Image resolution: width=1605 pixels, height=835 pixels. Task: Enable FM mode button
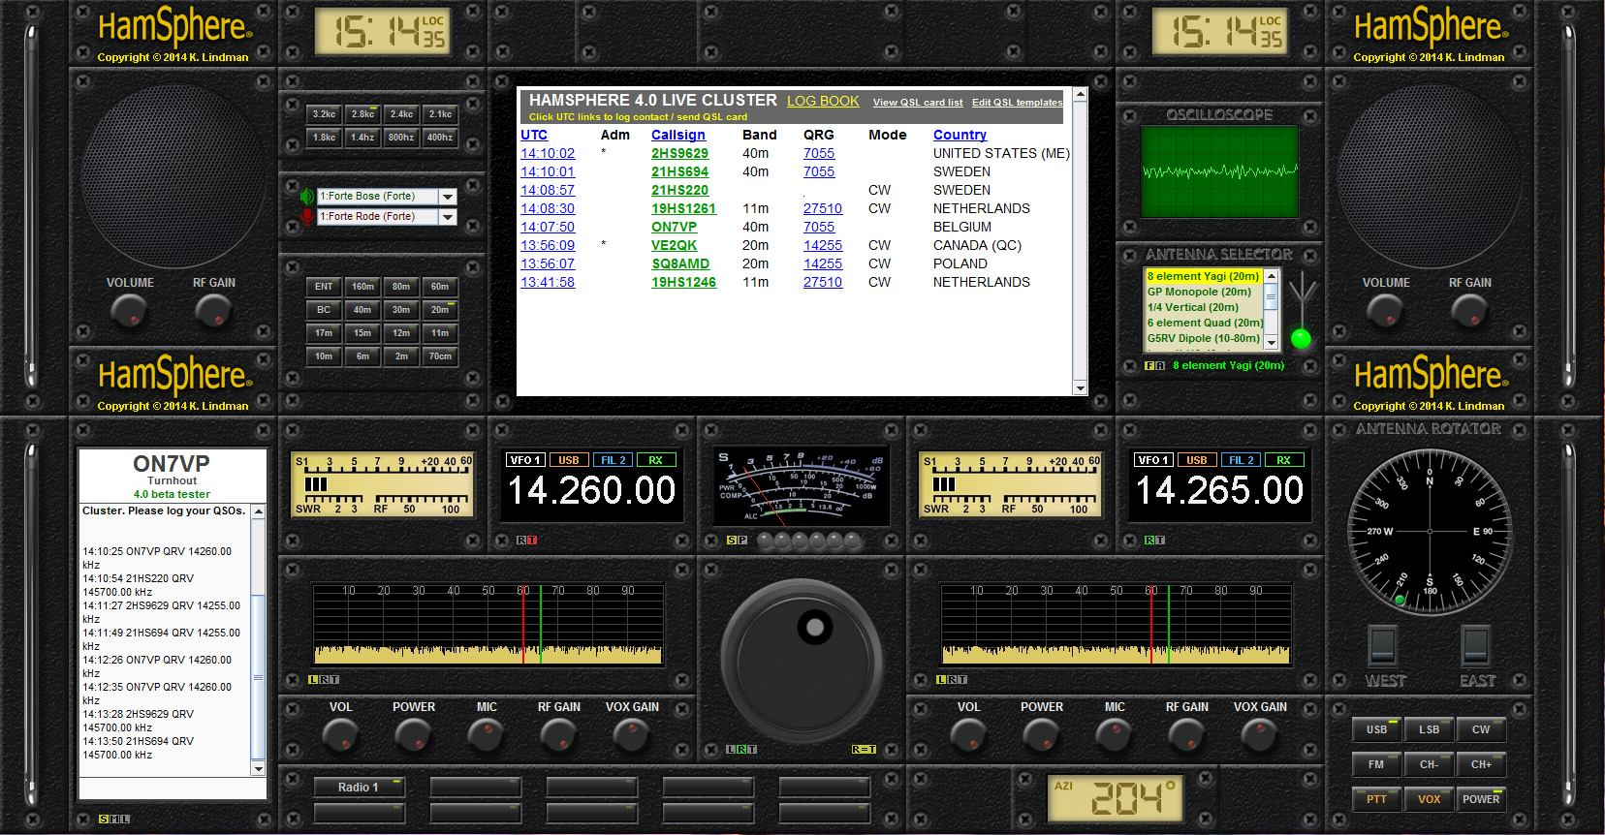[x=1376, y=764]
